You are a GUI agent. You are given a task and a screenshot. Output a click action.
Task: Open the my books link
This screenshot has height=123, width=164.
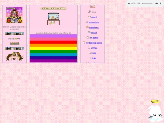[94, 38]
